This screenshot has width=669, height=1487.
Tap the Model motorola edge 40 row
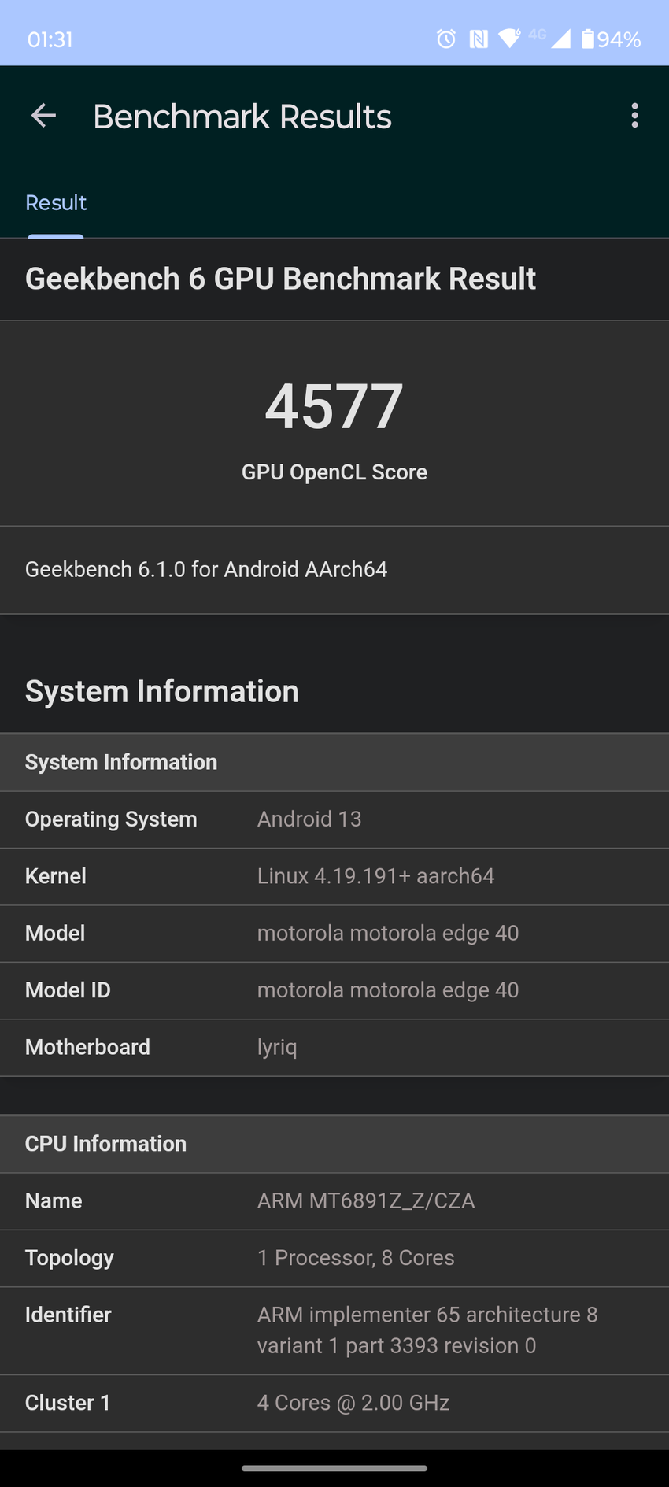(334, 934)
